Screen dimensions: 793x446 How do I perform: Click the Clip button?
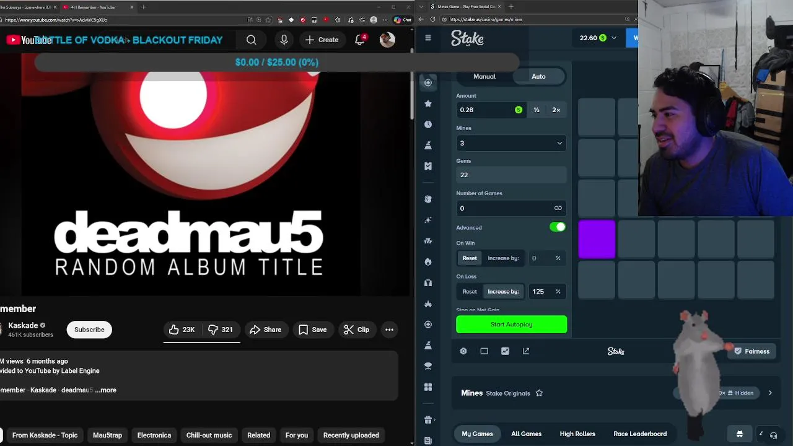[356, 330]
